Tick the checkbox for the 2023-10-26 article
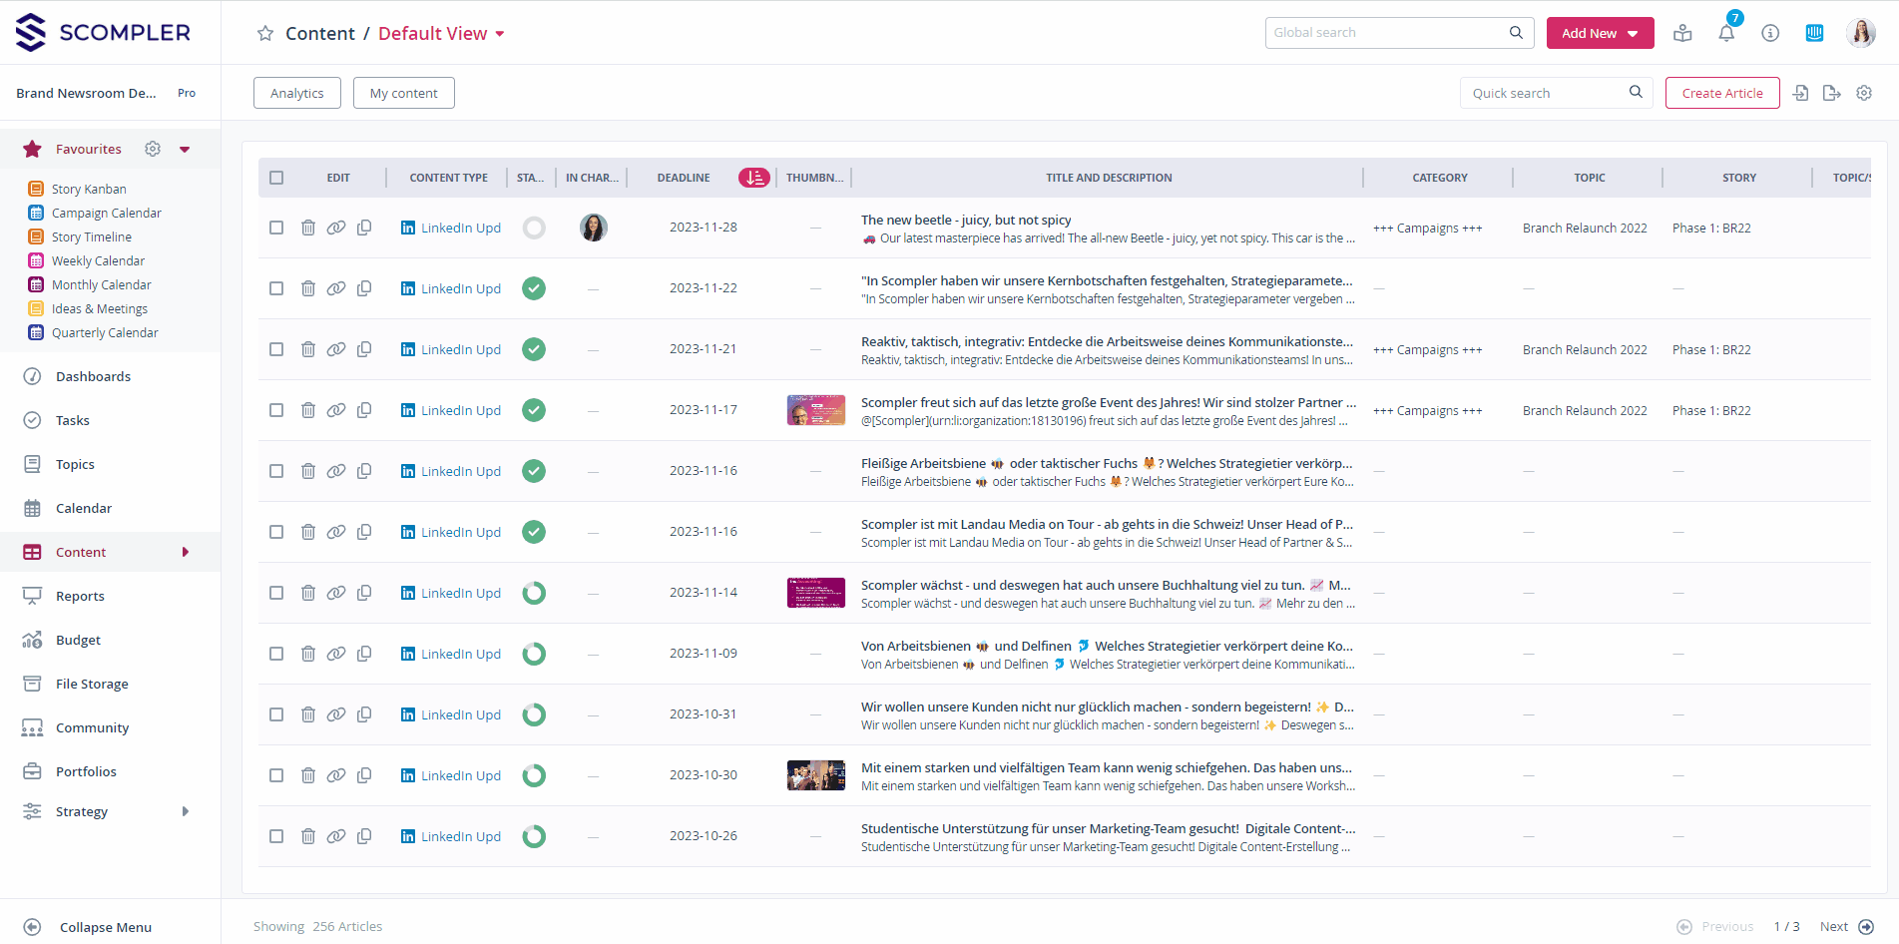Screen dimensions: 1899x944 tap(276, 836)
